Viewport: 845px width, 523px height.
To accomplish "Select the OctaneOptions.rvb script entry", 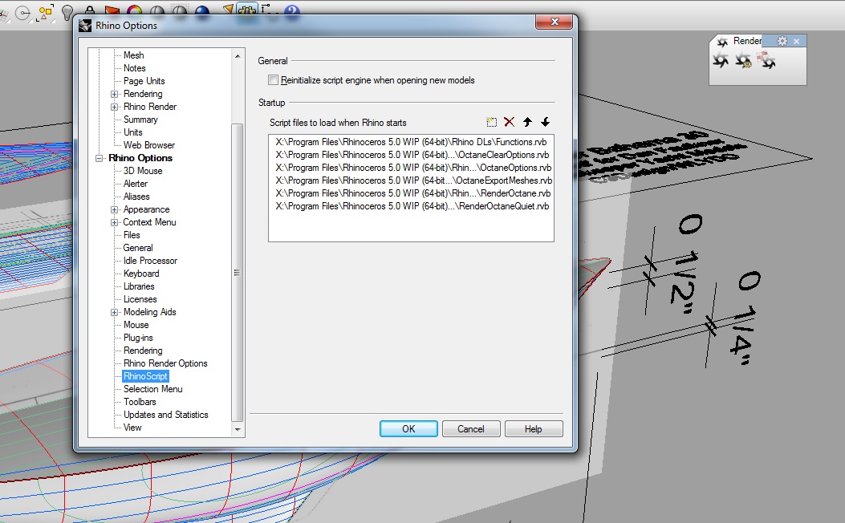I will tap(413, 168).
